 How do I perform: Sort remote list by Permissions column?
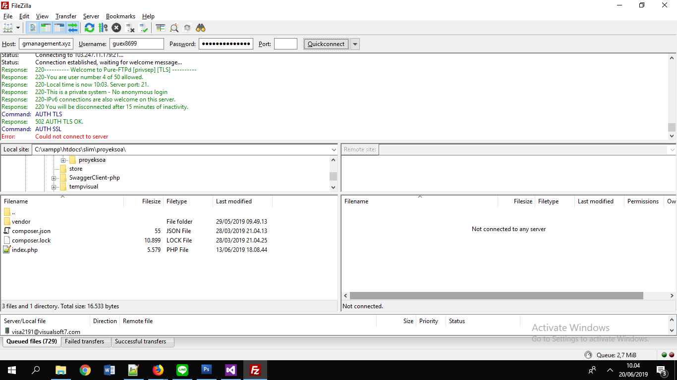pos(643,201)
